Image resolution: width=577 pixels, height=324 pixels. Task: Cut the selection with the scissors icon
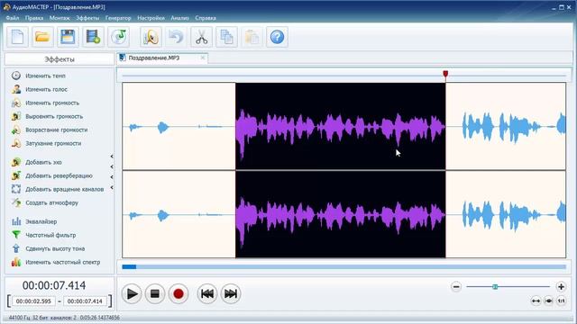pos(201,37)
